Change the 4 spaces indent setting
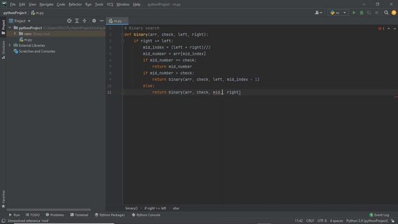The height and width of the screenshot is (224, 398). click(336, 221)
